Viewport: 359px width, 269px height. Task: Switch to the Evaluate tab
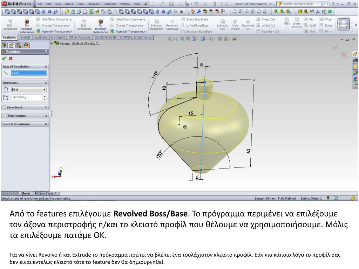click(41, 37)
